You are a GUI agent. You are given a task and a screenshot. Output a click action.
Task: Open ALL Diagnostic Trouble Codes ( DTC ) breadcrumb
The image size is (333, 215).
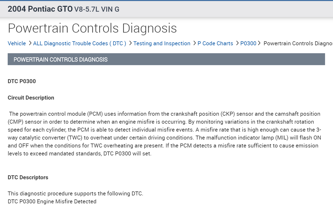pyautogui.click(x=79, y=43)
